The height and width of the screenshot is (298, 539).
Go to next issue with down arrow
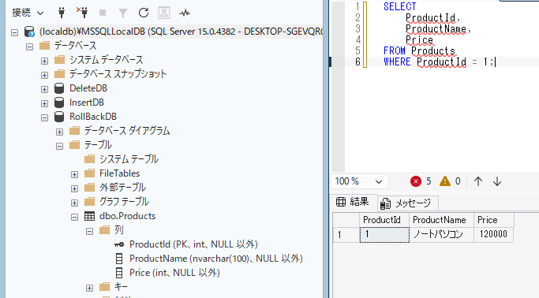click(x=497, y=181)
